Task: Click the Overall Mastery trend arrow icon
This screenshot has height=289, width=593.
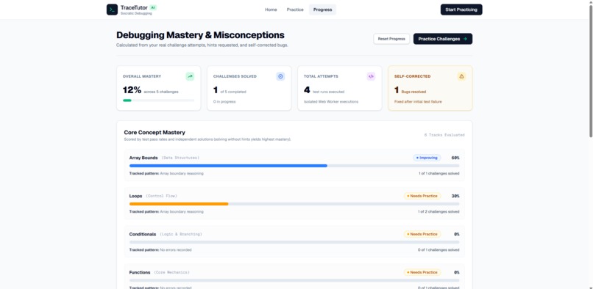Action: [x=190, y=76]
